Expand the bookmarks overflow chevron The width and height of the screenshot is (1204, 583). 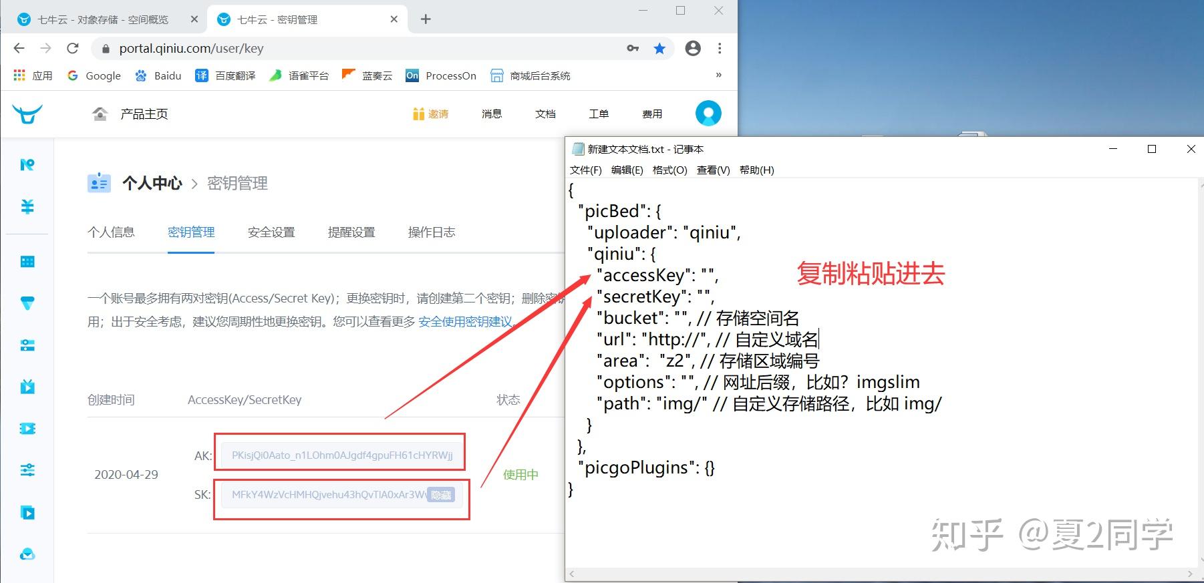pyautogui.click(x=719, y=75)
